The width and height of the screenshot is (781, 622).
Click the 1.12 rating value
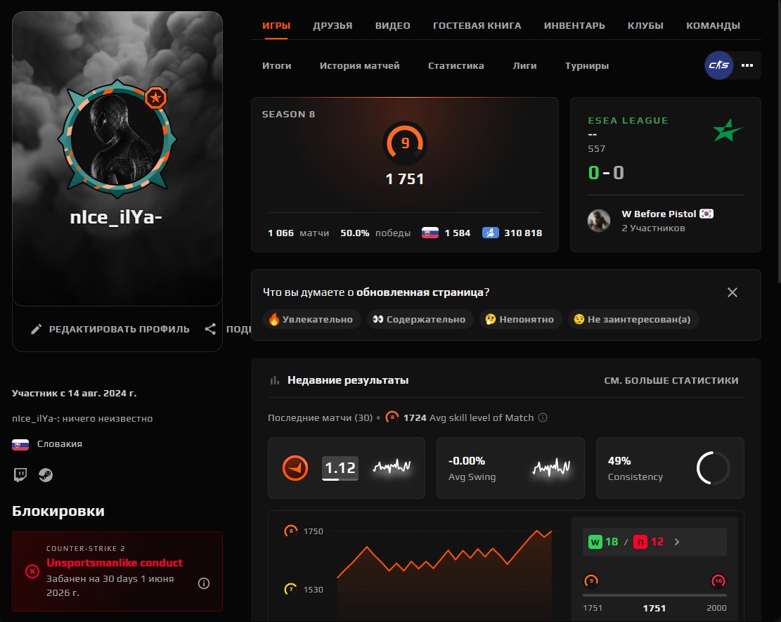click(x=340, y=468)
